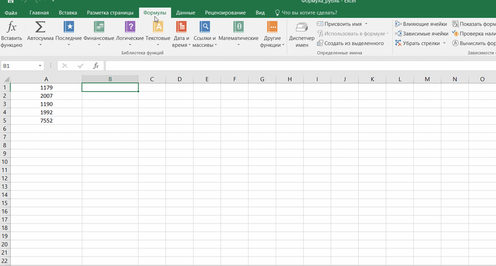Click into the formula bar input
The height and width of the screenshot is (266, 496).
click(300, 66)
